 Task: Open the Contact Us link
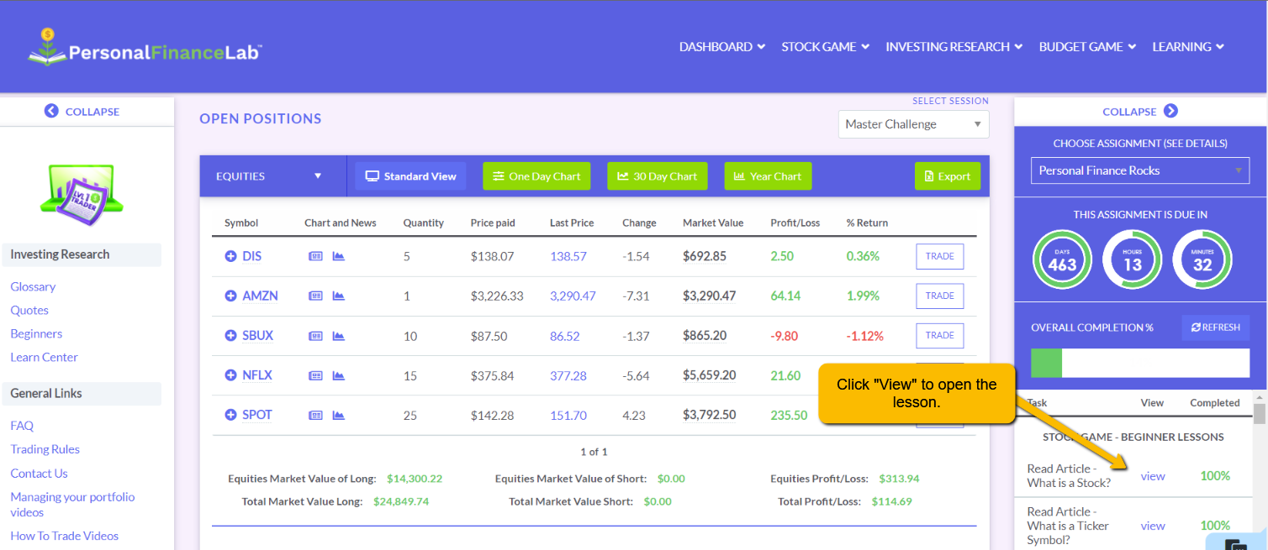point(39,474)
